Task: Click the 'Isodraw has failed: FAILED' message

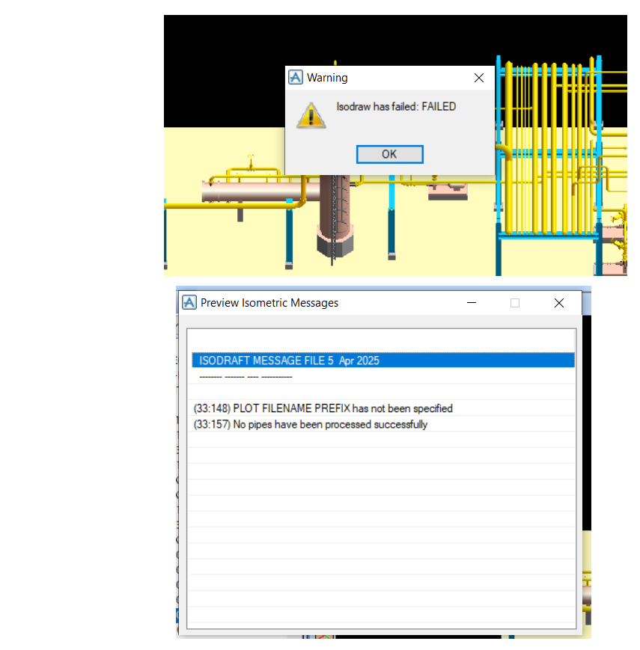Action: tap(396, 106)
